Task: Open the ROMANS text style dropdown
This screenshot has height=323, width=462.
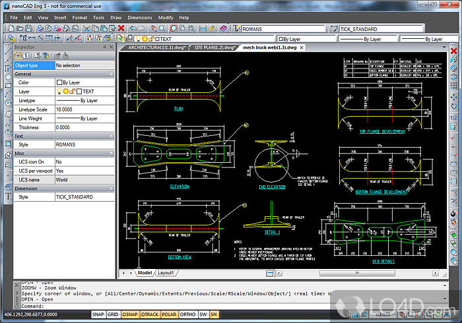Action: [283, 29]
